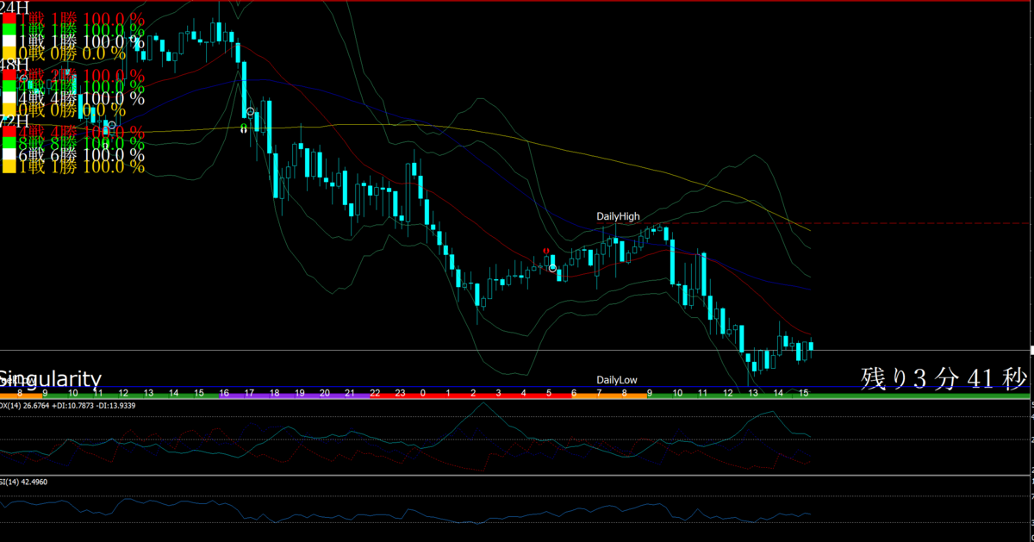
Task: Click the white swatch in the 48H group
Action: click(7, 98)
